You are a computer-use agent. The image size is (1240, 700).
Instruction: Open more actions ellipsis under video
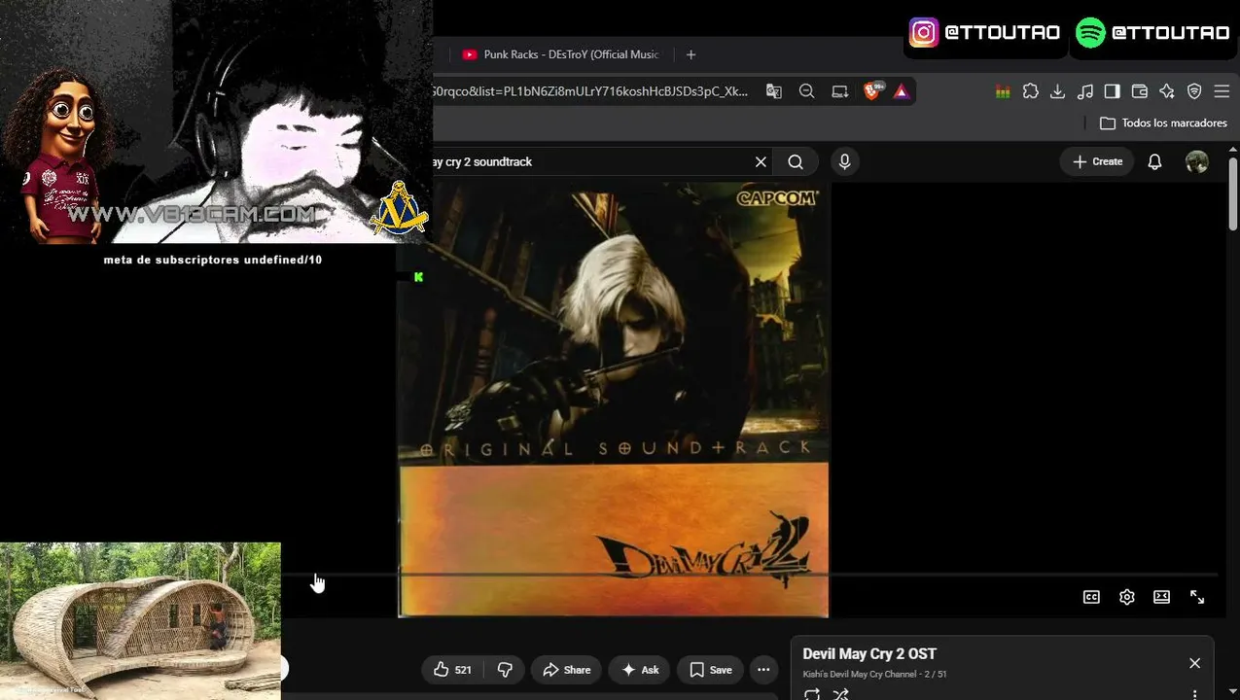click(x=763, y=670)
